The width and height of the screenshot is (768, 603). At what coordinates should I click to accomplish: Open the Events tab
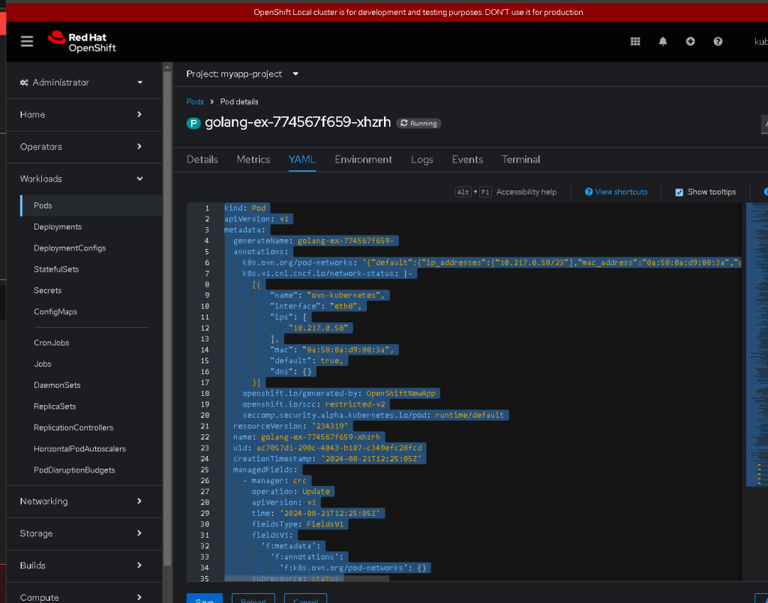(x=467, y=160)
